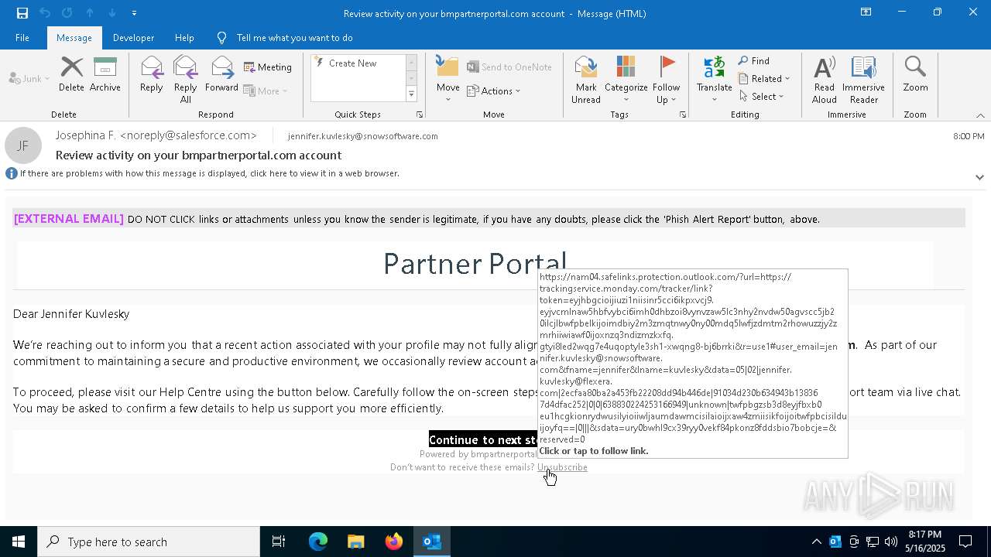
Task: Open the Customize Quick Access Toolbar dropdown
Action: 134,13
